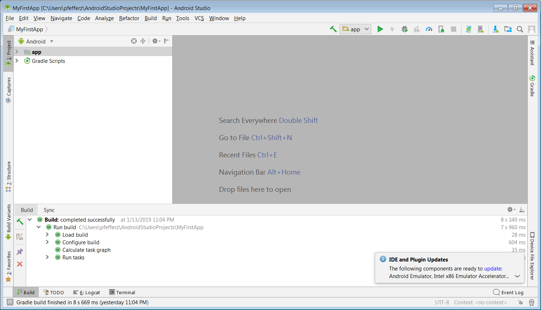541x310 pixels.
Task: Open the 7: Structure side tab
Action: coord(9,177)
